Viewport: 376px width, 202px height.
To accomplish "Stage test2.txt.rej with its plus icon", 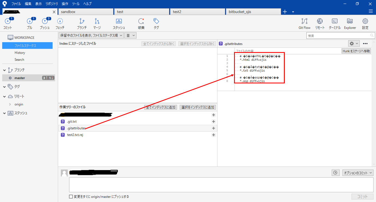I will (214, 135).
